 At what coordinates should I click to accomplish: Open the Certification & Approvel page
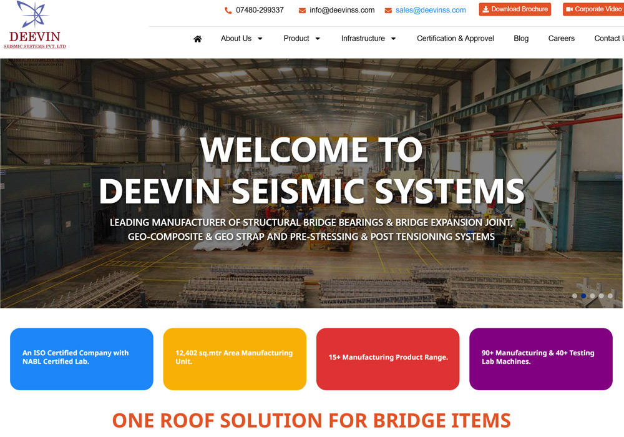455,39
